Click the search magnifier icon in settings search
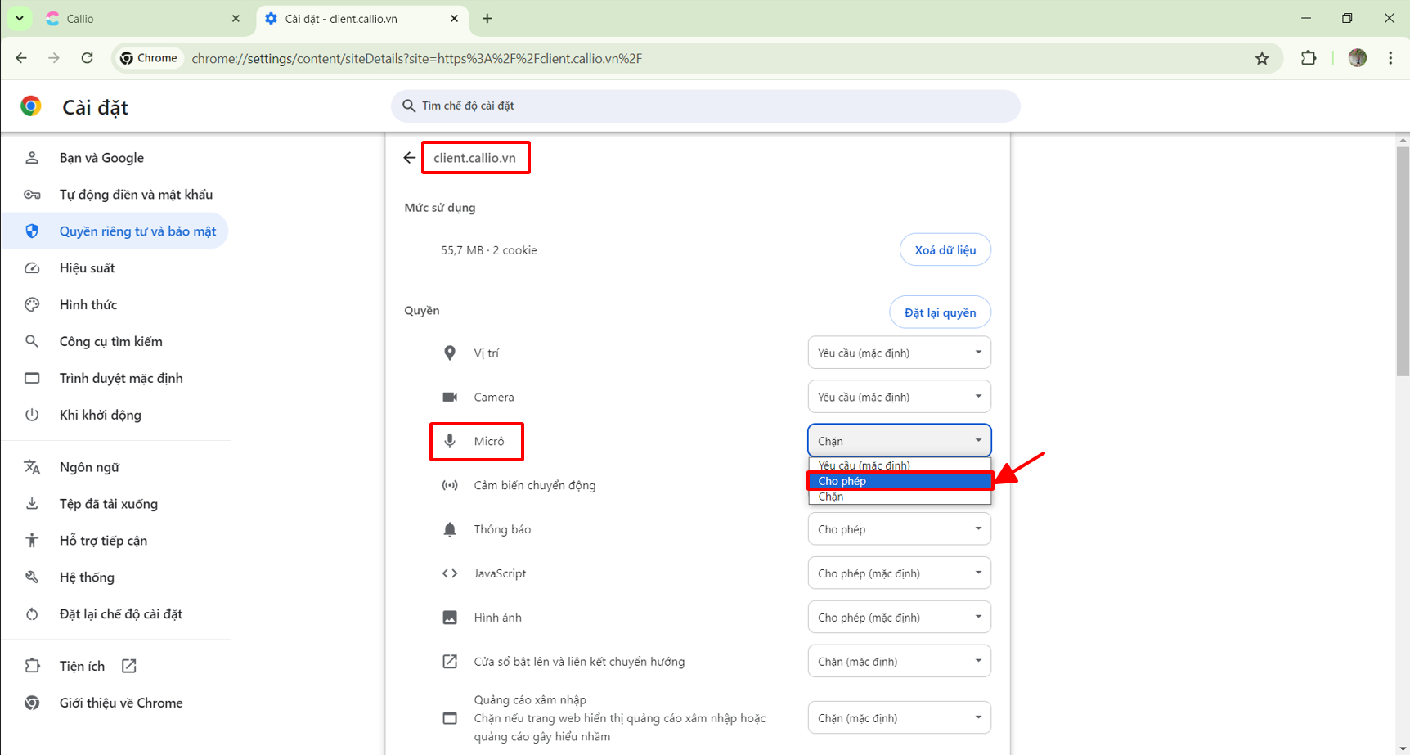 409,106
